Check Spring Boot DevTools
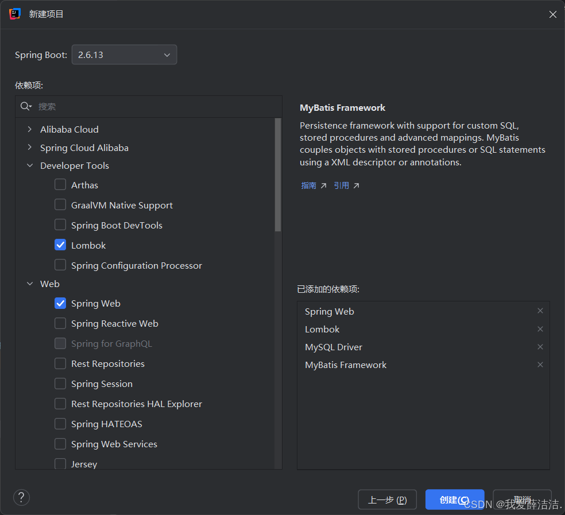The width and height of the screenshot is (565, 515). point(60,225)
